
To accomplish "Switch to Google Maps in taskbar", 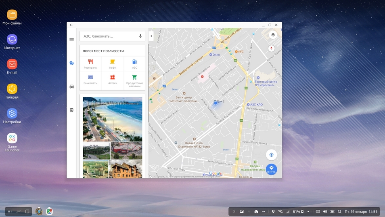I will point(49,211).
